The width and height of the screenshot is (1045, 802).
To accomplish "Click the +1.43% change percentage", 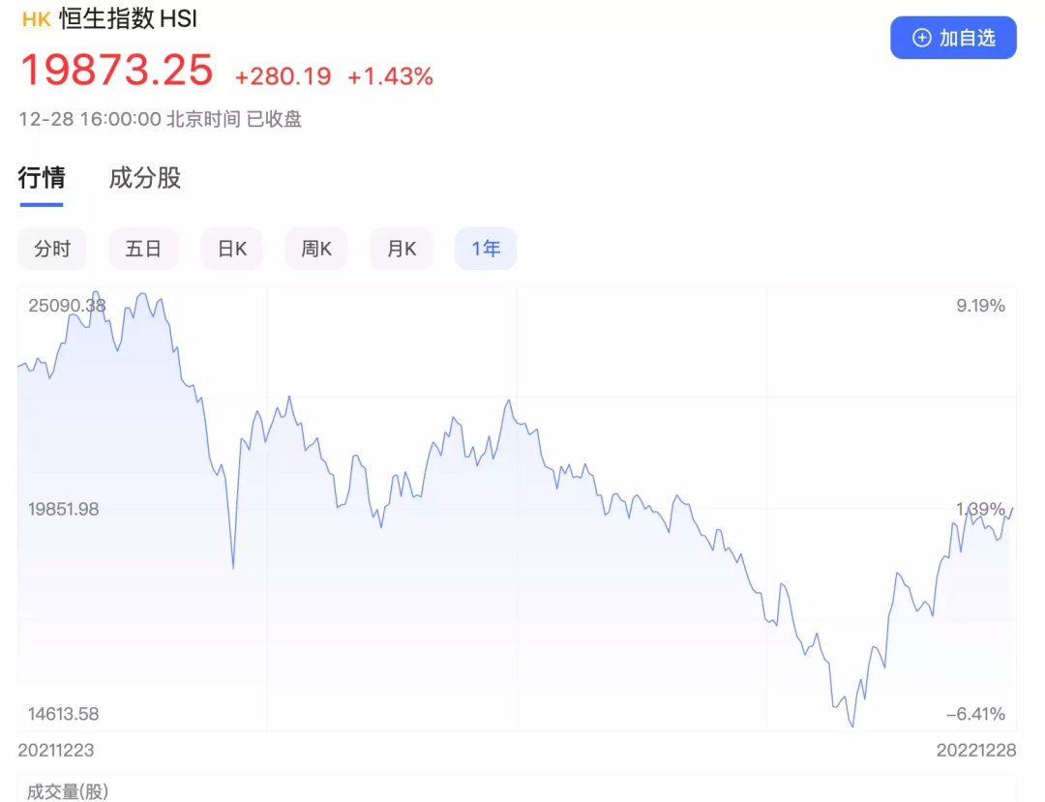I will coord(390,76).
